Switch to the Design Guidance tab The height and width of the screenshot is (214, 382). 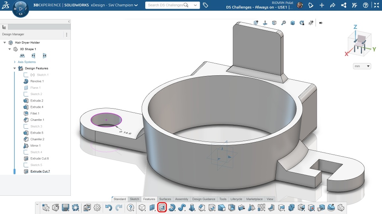[204, 199]
